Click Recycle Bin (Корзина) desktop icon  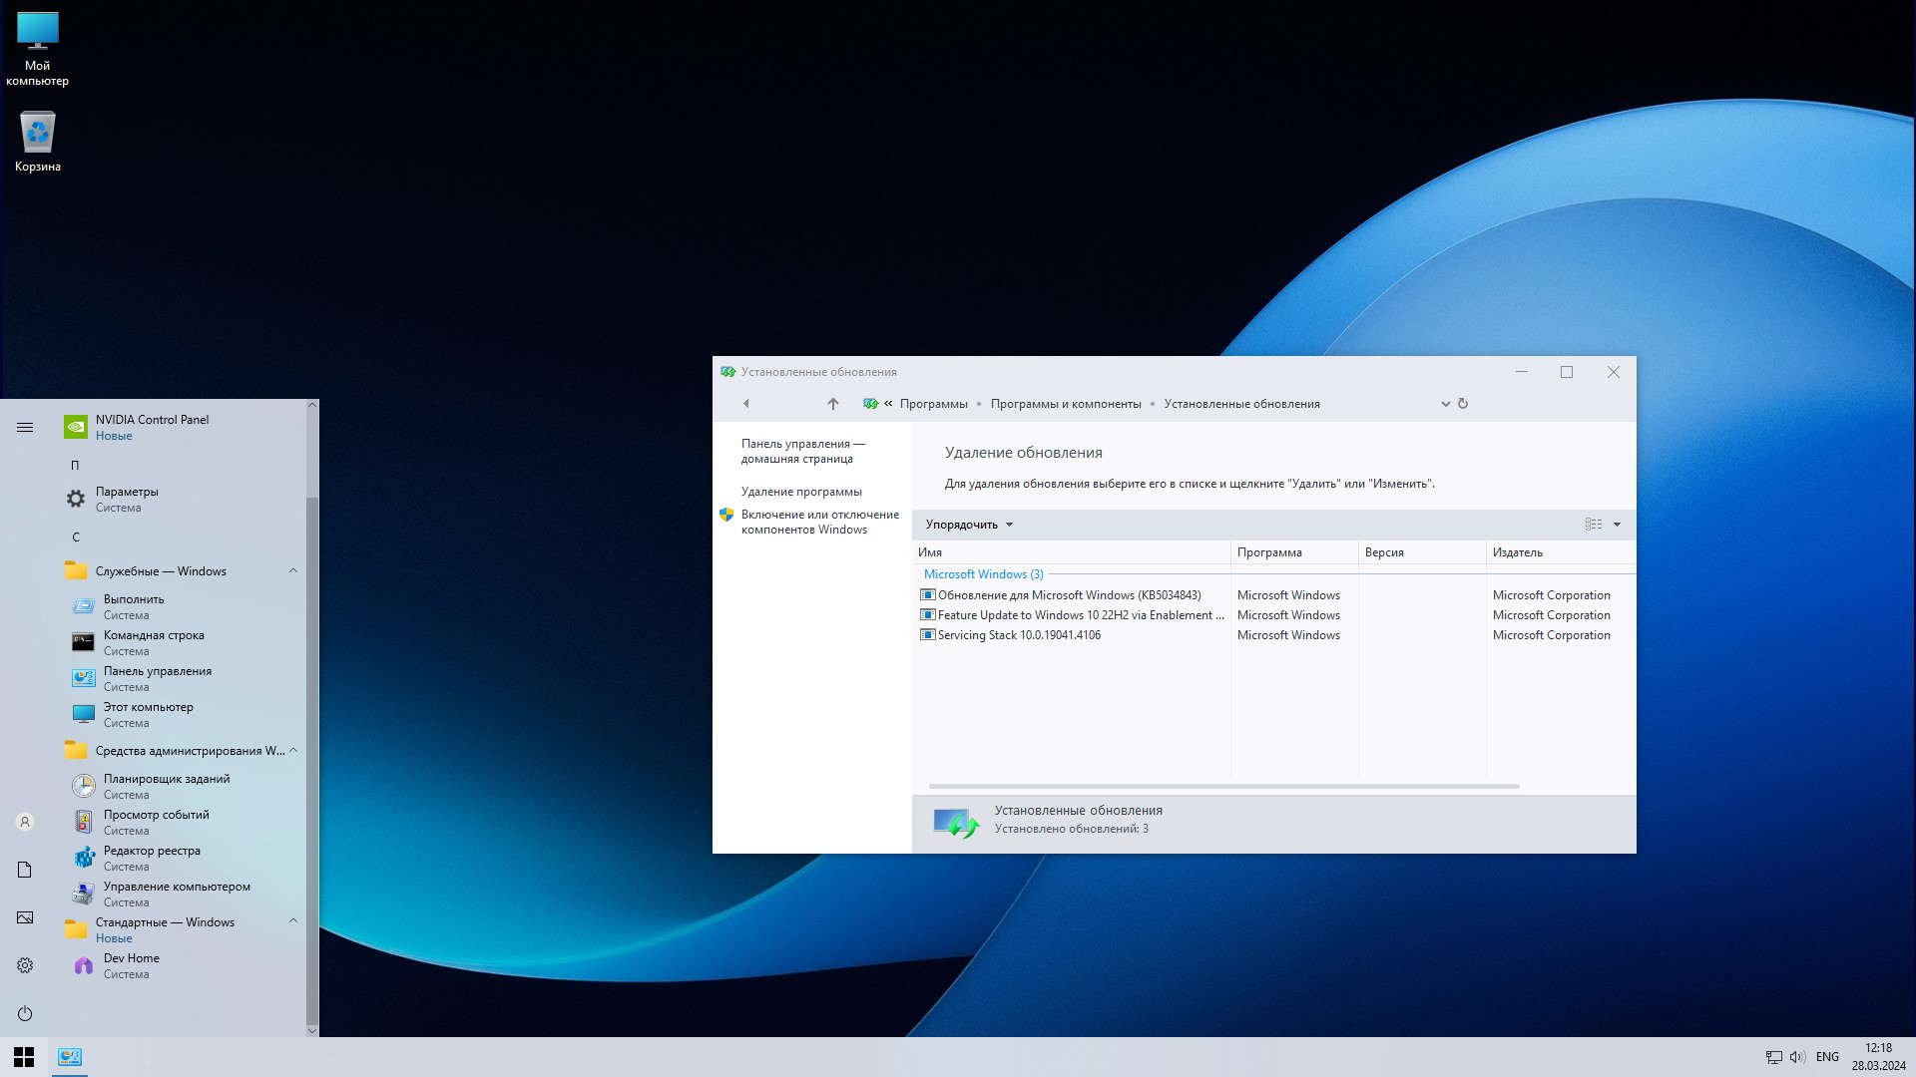coord(38,142)
